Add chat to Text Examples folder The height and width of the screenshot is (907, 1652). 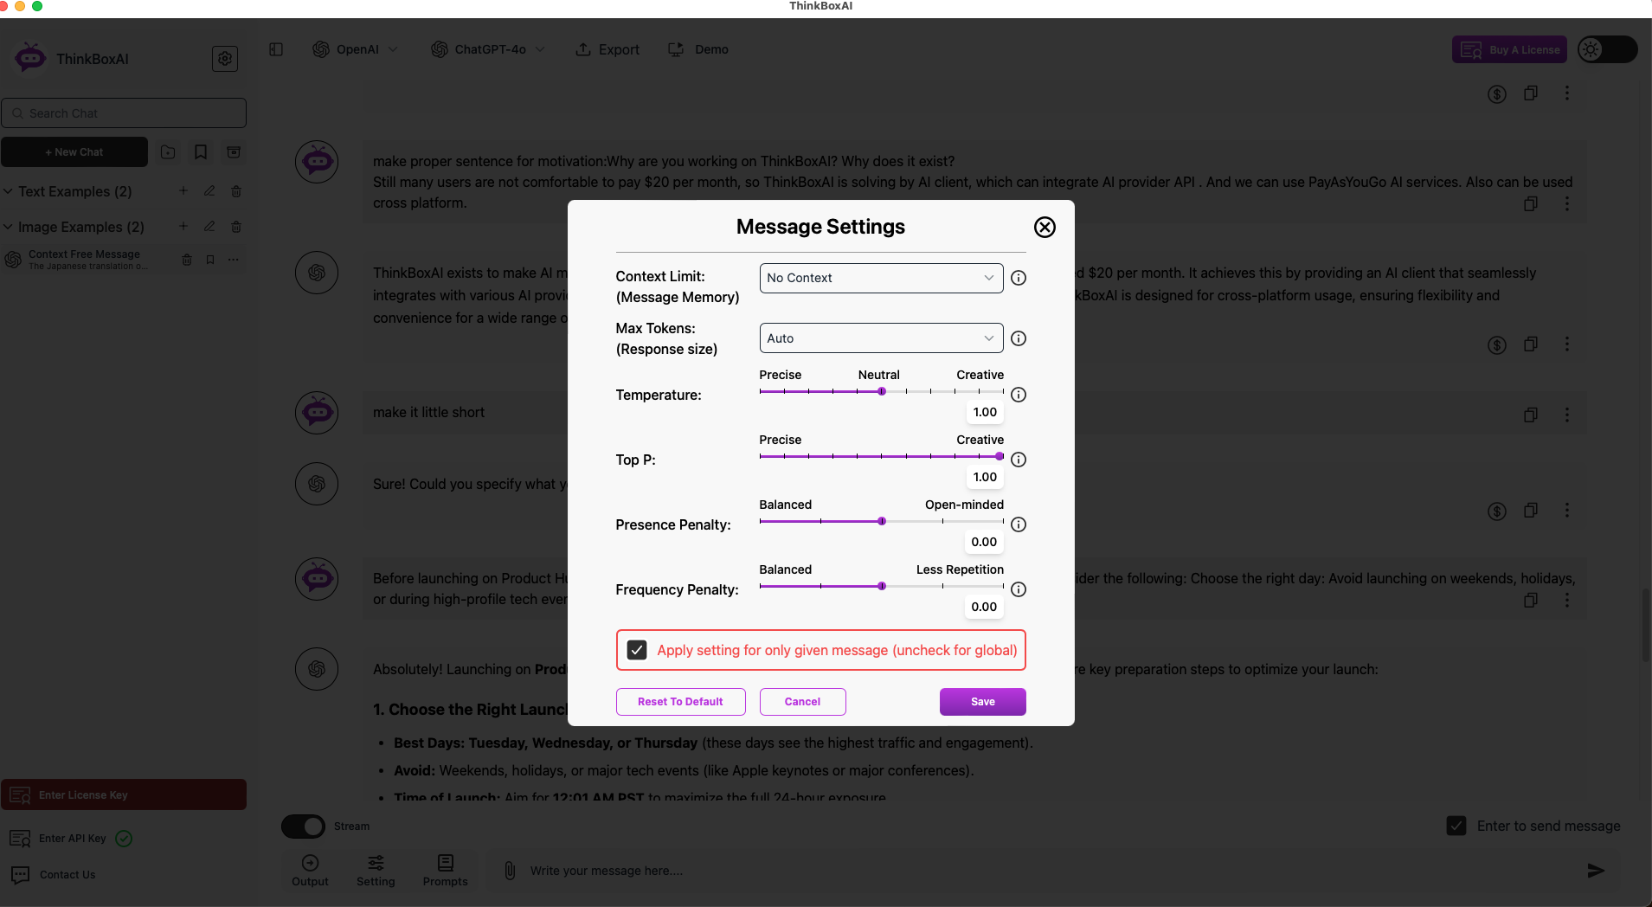coord(183,190)
